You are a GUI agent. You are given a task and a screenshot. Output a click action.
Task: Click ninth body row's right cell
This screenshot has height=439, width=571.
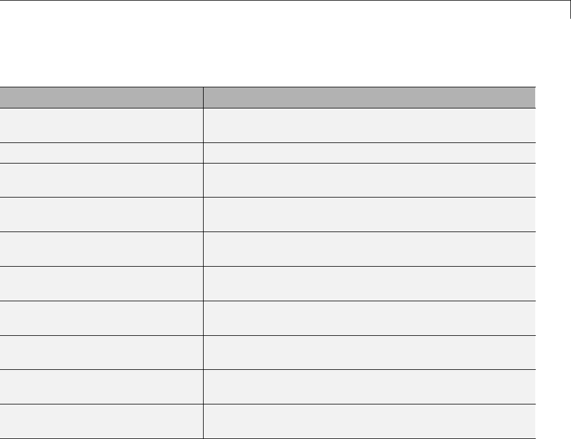[x=369, y=386]
